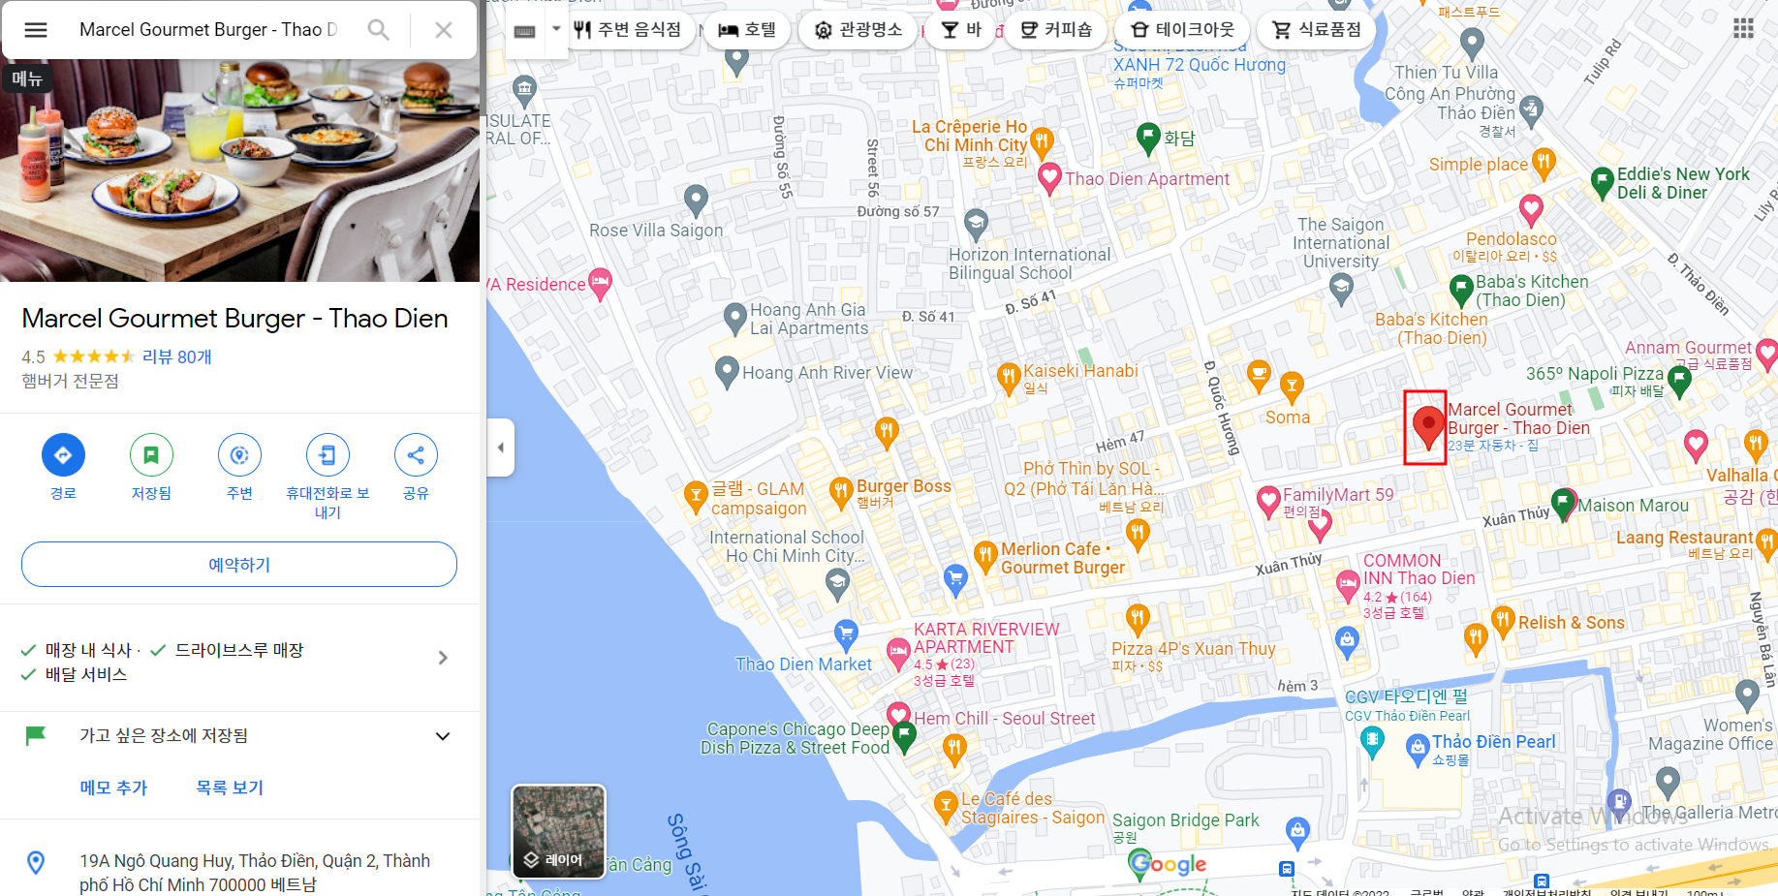Click the Hoang Anh River View marker

(727, 372)
